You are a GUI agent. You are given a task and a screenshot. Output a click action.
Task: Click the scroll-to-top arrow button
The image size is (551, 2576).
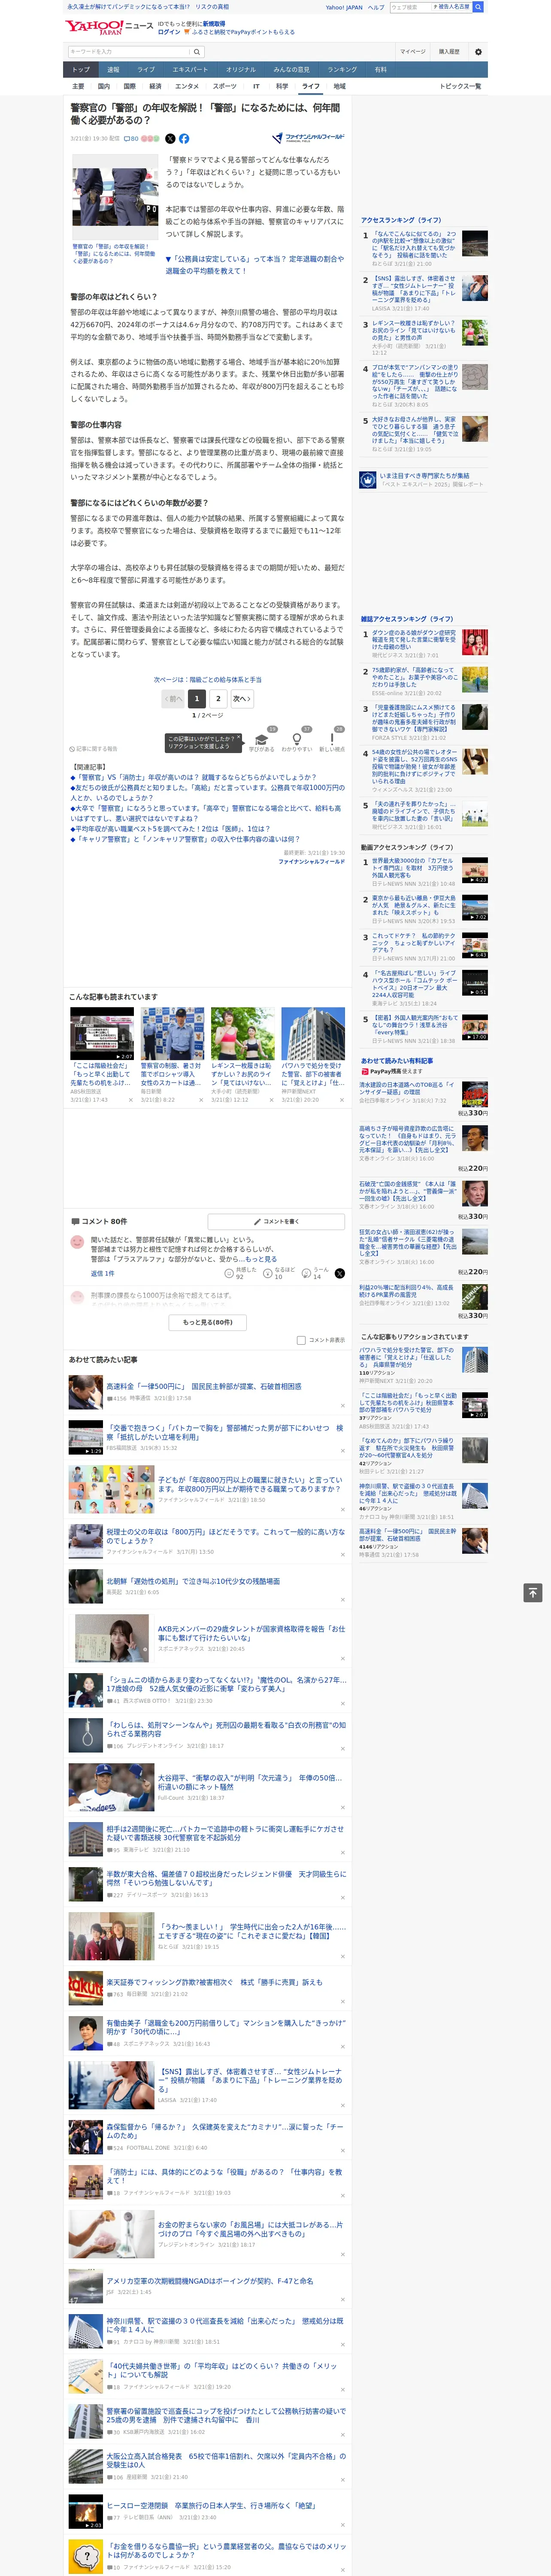[533, 1592]
